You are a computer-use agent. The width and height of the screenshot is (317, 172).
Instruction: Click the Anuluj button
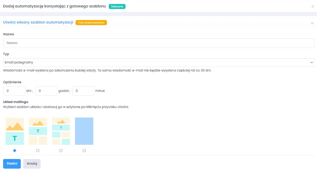point(32,164)
